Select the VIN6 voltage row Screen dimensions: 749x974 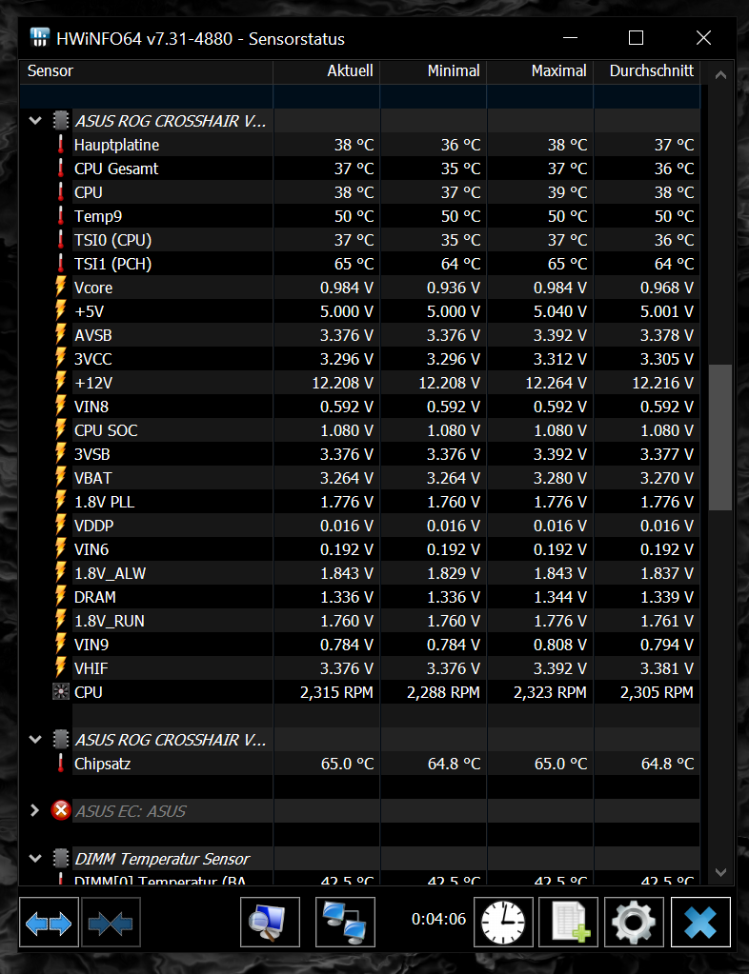pos(360,549)
